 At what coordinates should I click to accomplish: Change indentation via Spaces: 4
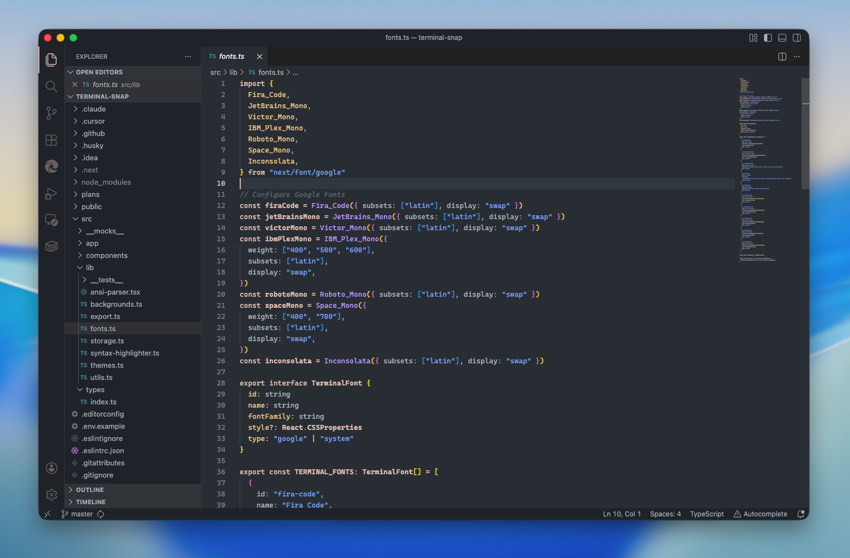665,514
